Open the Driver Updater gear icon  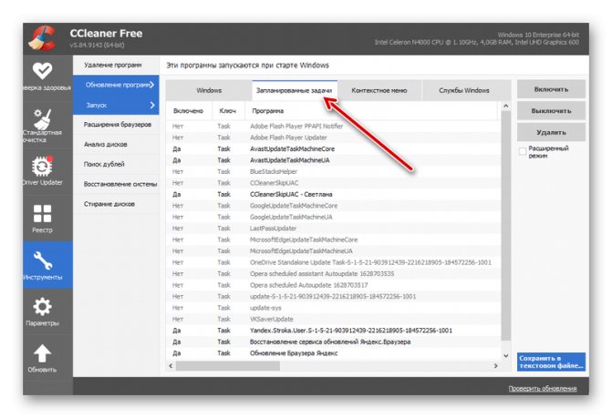(x=42, y=167)
